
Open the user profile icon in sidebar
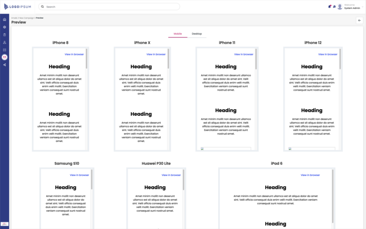(x=5, y=42)
